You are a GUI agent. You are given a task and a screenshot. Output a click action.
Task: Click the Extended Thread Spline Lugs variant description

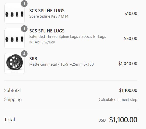[68, 39]
